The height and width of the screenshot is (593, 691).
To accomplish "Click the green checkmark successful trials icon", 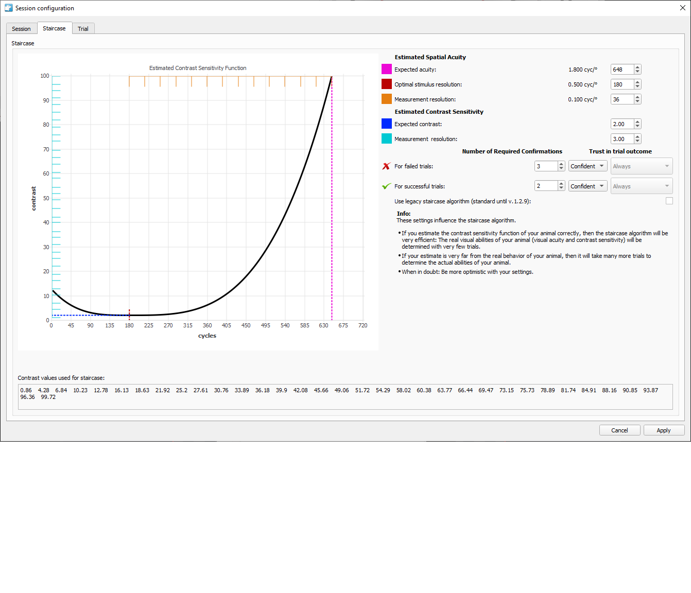I will tap(386, 186).
